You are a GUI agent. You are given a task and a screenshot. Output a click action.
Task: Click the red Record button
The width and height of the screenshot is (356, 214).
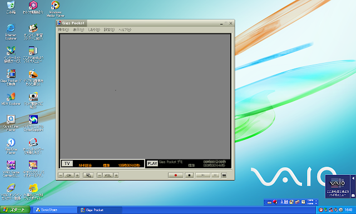(x=175, y=176)
